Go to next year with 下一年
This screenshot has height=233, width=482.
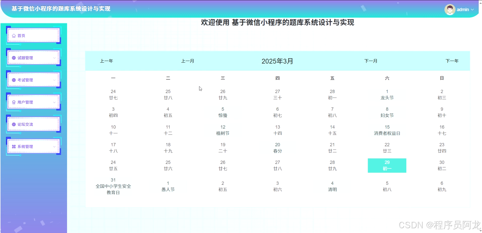452,61
